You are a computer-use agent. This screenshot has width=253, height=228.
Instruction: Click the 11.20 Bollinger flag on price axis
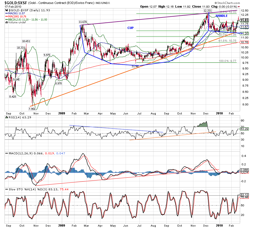point(244,33)
